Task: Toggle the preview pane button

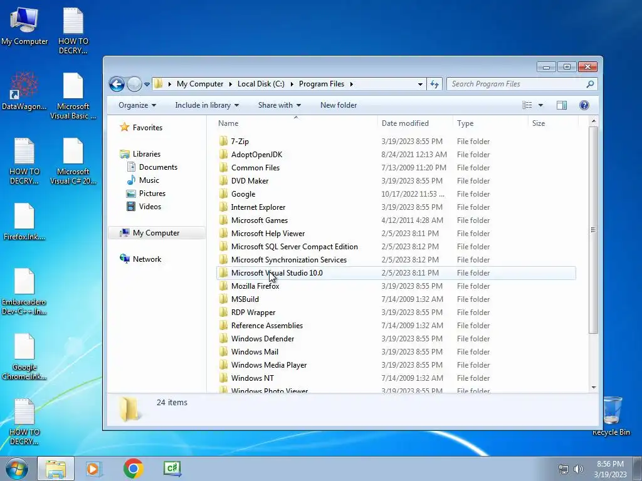Action: click(562, 105)
